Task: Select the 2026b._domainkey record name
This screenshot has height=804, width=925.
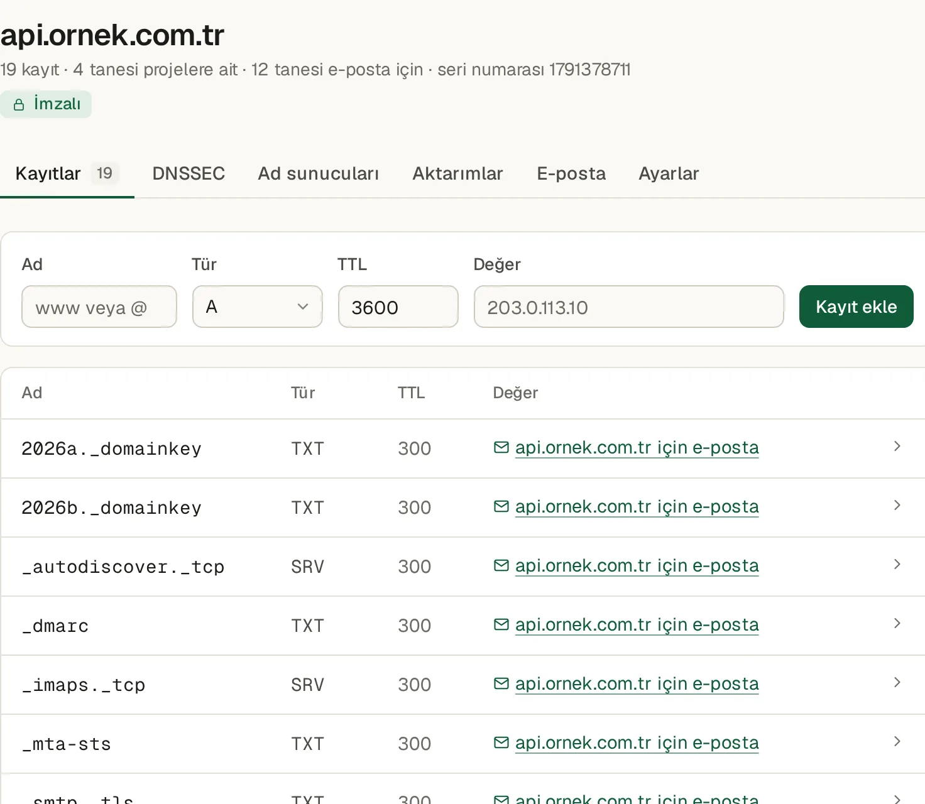Action: pyautogui.click(x=111, y=508)
